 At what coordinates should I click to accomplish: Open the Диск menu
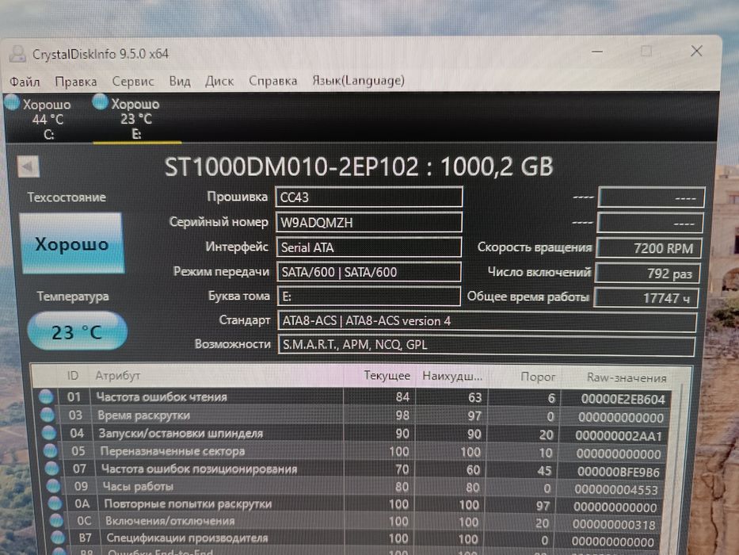pyautogui.click(x=219, y=81)
